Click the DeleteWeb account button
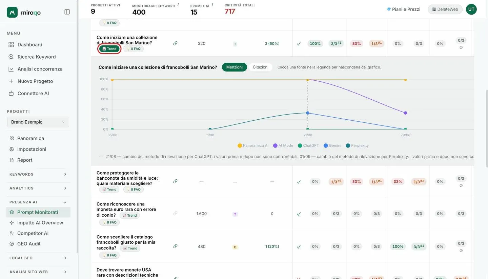 445,9
